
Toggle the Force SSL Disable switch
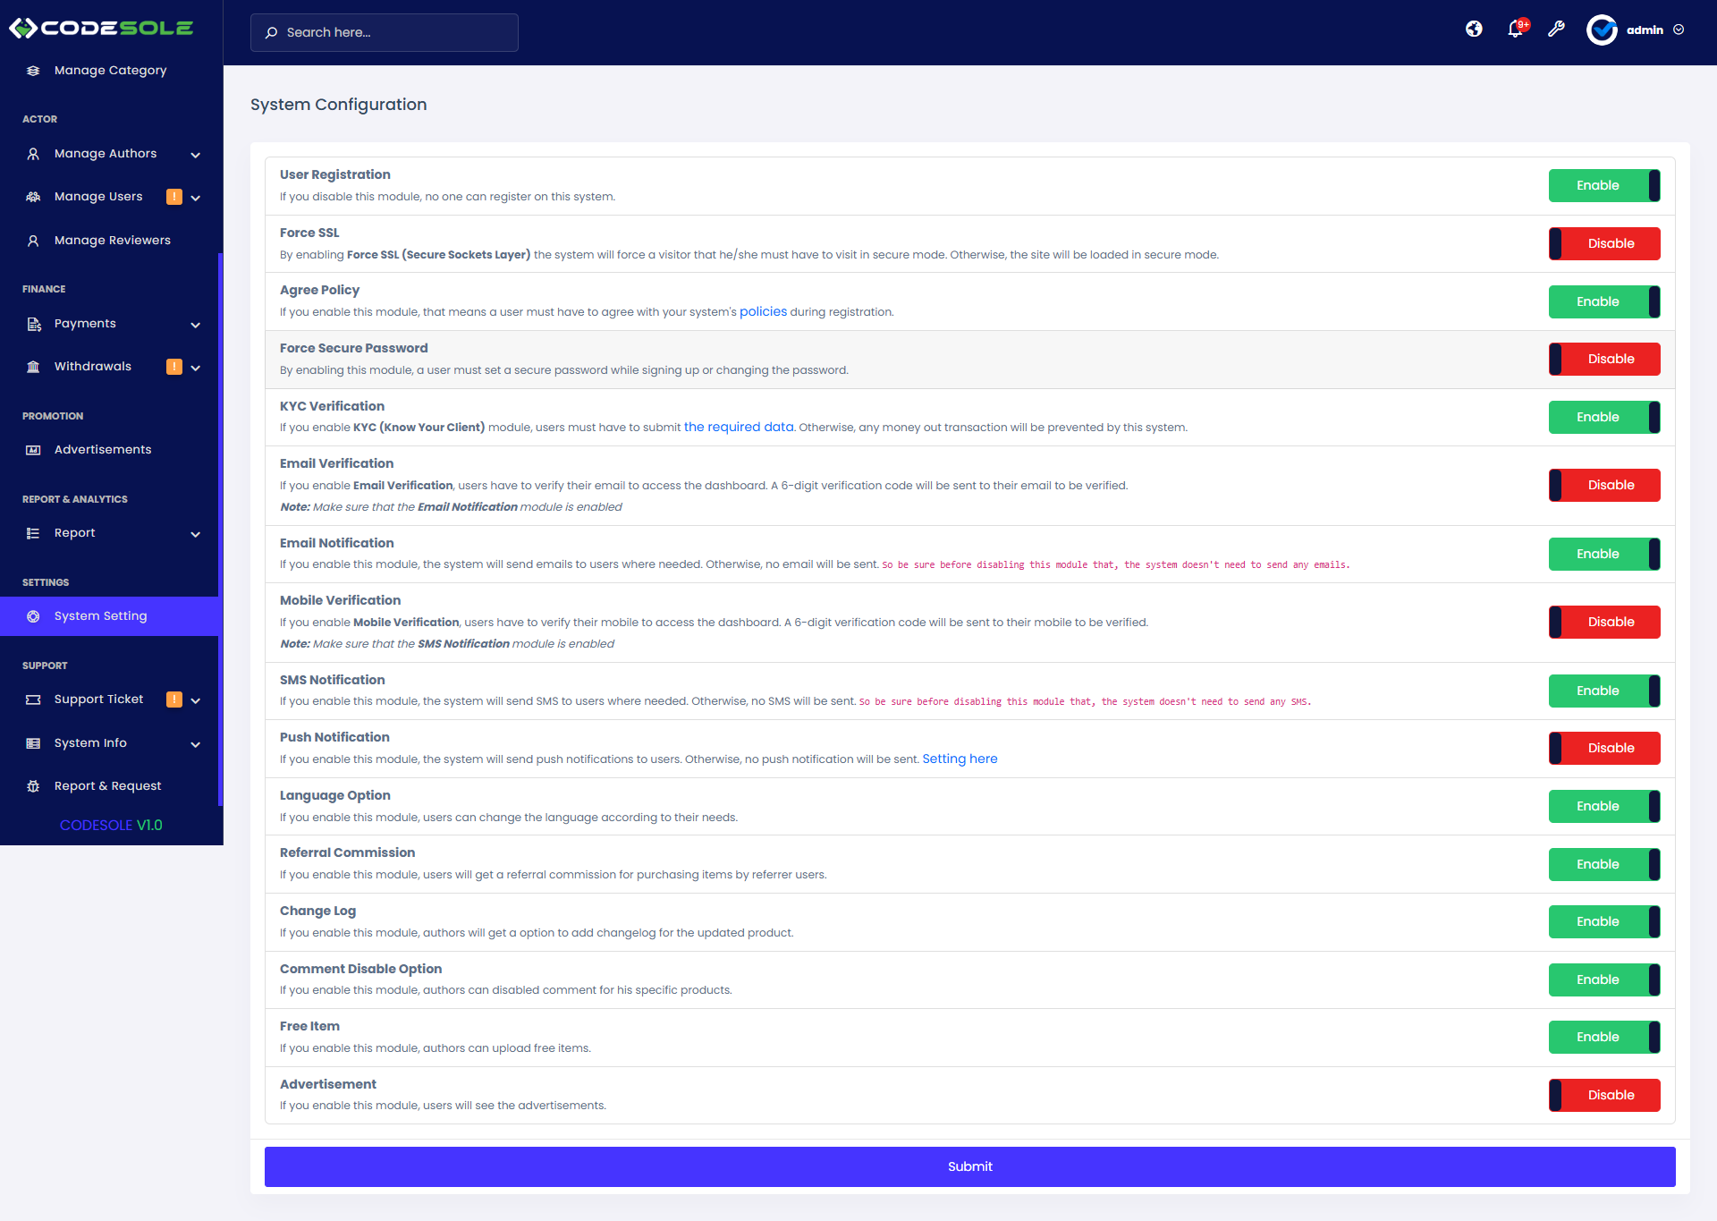click(1604, 243)
